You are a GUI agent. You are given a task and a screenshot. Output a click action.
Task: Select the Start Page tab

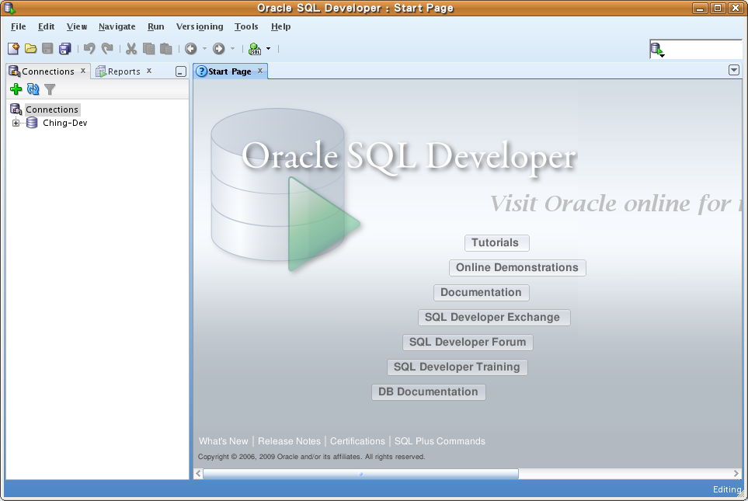[x=229, y=71]
